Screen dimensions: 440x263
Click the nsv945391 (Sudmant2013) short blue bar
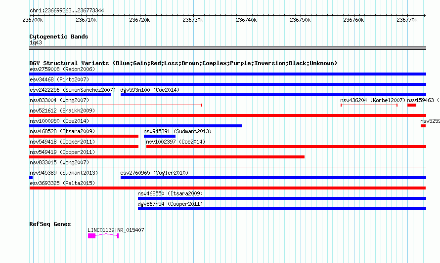(x=160, y=136)
